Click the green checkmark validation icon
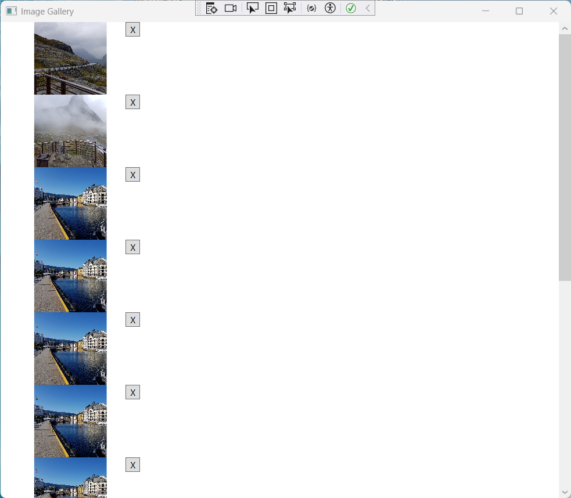 pos(351,8)
